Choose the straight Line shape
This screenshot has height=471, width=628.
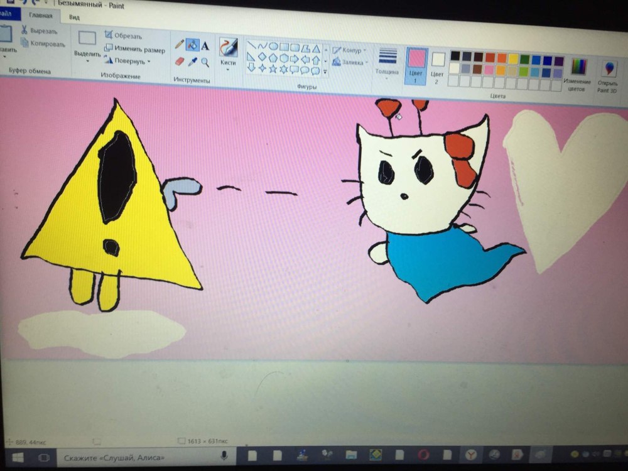[x=252, y=45]
